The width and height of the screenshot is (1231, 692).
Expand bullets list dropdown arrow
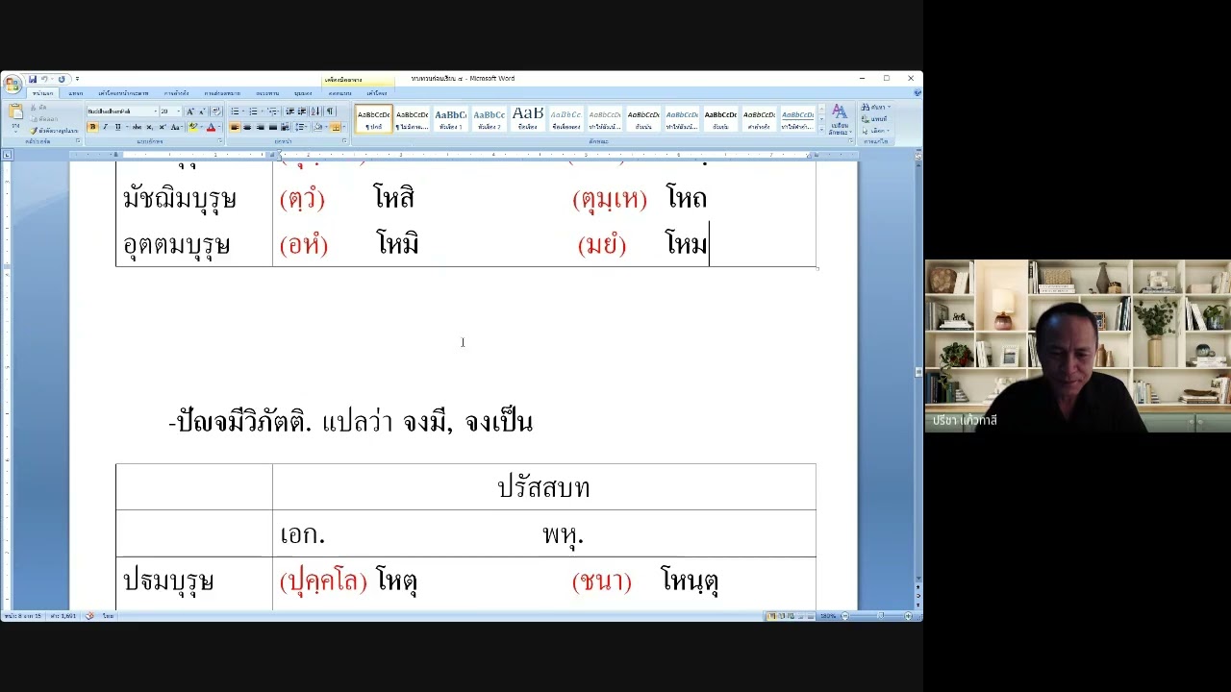point(243,111)
